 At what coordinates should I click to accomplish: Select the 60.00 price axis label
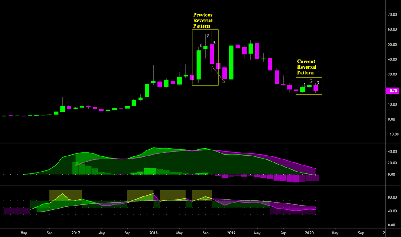(392, 29)
